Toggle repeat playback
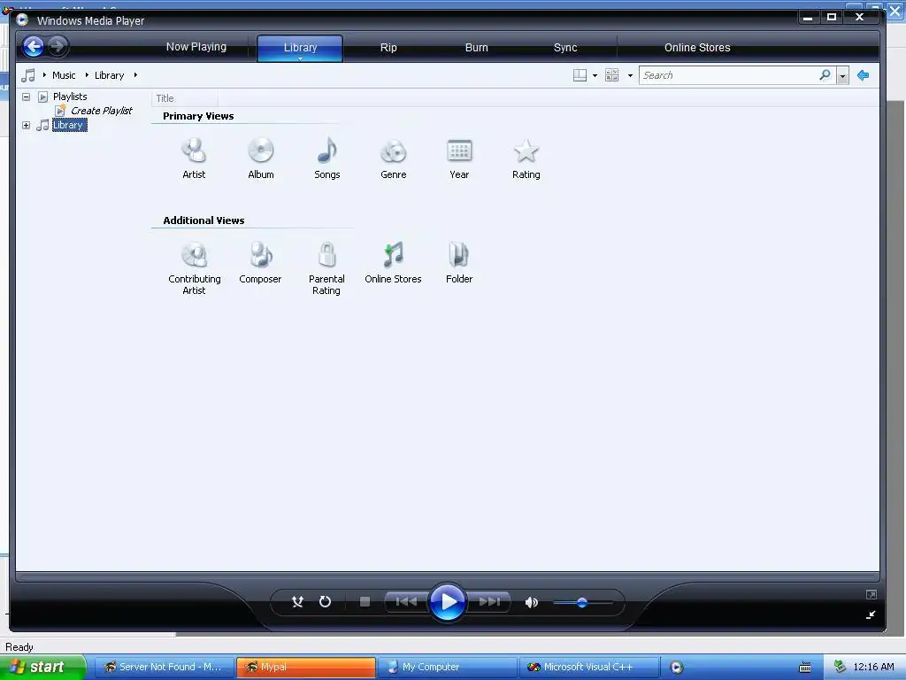The height and width of the screenshot is (680, 906). click(x=326, y=602)
